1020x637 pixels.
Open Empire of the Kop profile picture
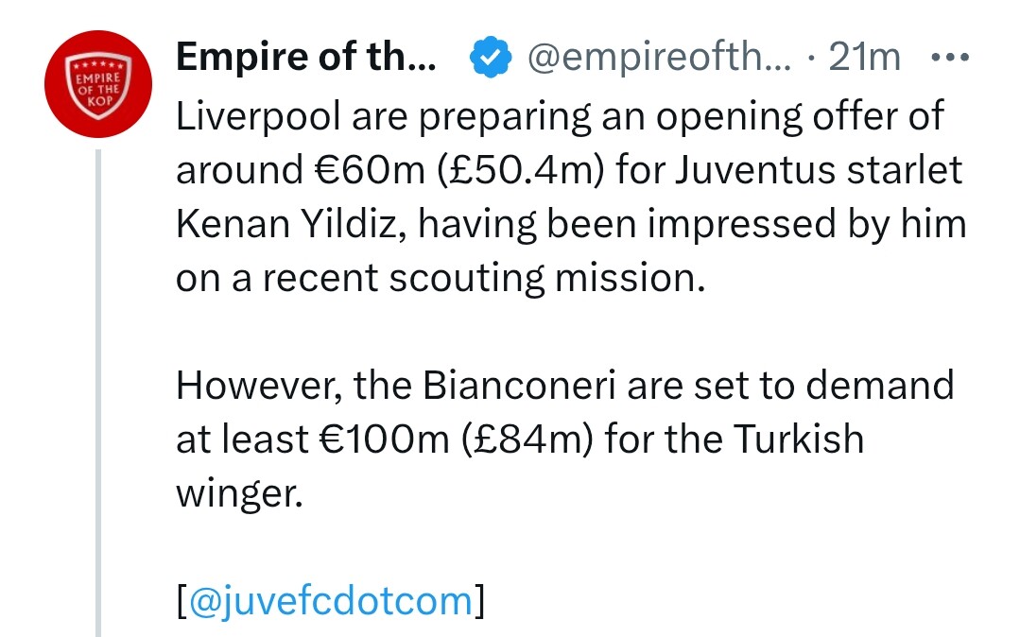click(x=100, y=83)
